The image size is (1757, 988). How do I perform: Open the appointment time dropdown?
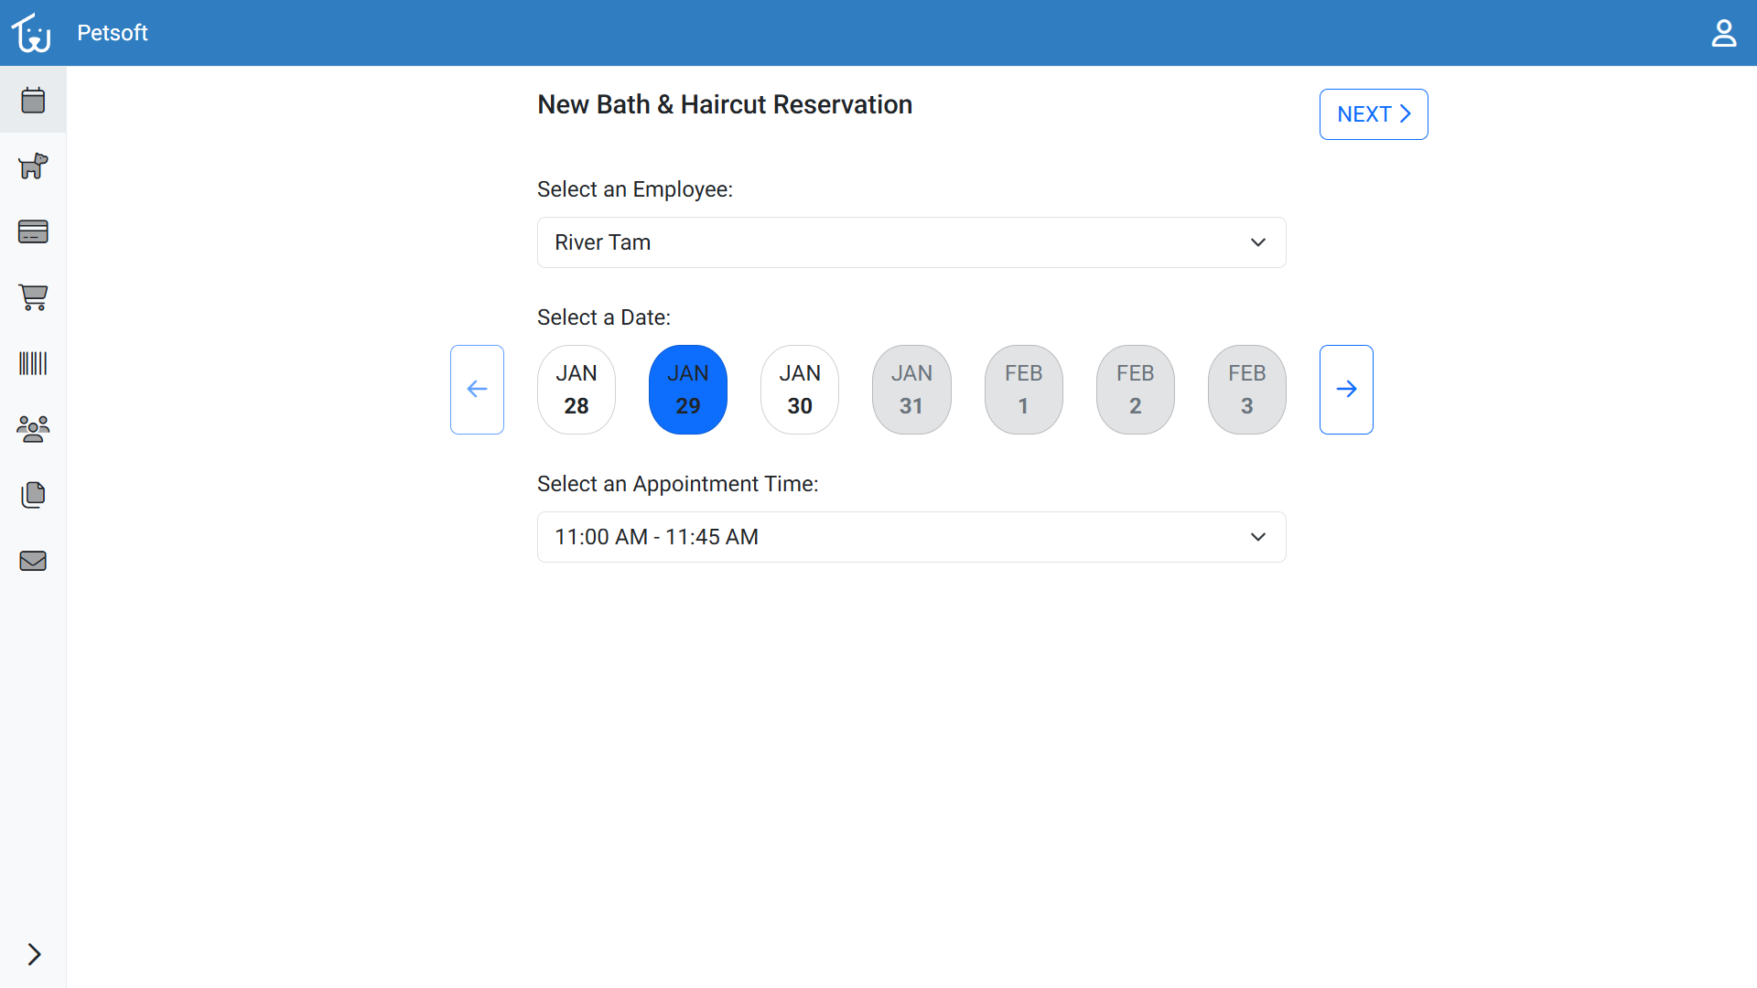coord(911,537)
